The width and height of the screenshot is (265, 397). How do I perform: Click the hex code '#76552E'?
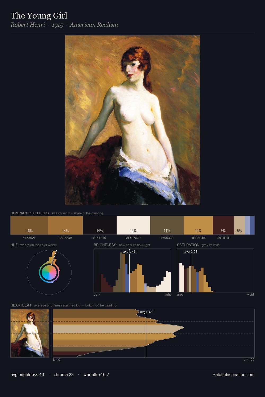[x=29, y=238]
